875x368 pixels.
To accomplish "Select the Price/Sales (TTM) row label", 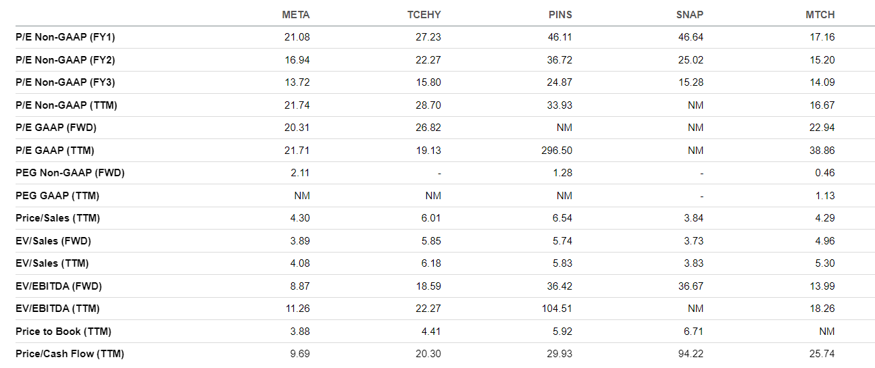I will [x=57, y=218].
